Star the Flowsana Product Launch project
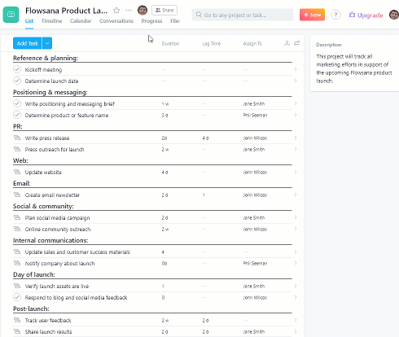This screenshot has width=399, height=337. (x=116, y=11)
